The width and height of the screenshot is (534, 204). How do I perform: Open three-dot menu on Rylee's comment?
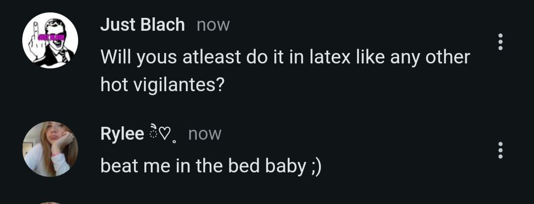[x=500, y=150]
